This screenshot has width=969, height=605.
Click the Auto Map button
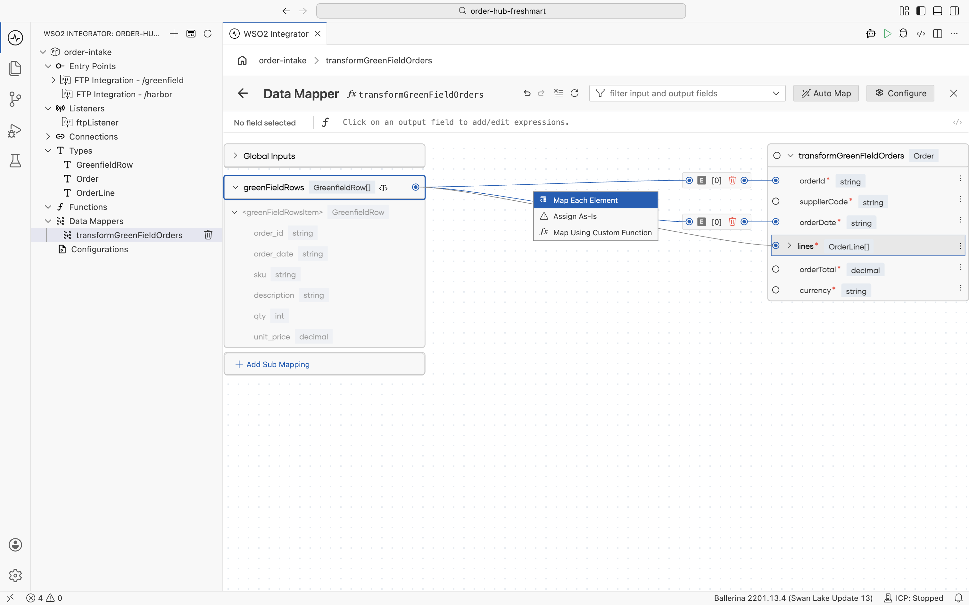click(826, 93)
